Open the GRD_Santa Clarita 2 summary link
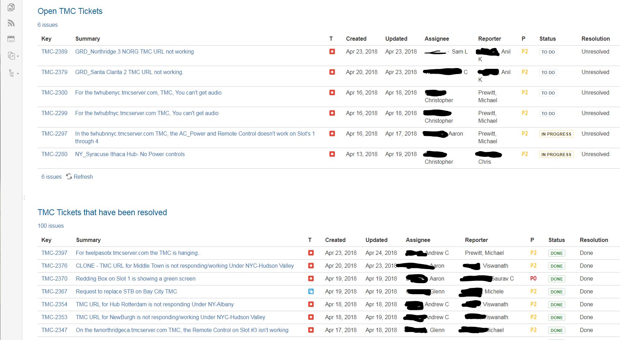This screenshot has height=340, width=624. pos(129,72)
